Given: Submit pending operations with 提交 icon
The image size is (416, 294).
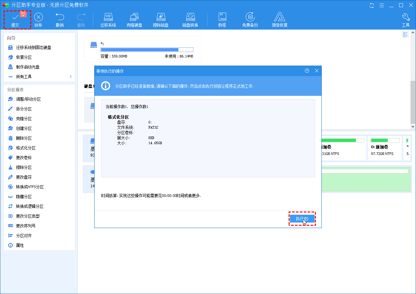Looking at the screenshot, I should pos(16,19).
